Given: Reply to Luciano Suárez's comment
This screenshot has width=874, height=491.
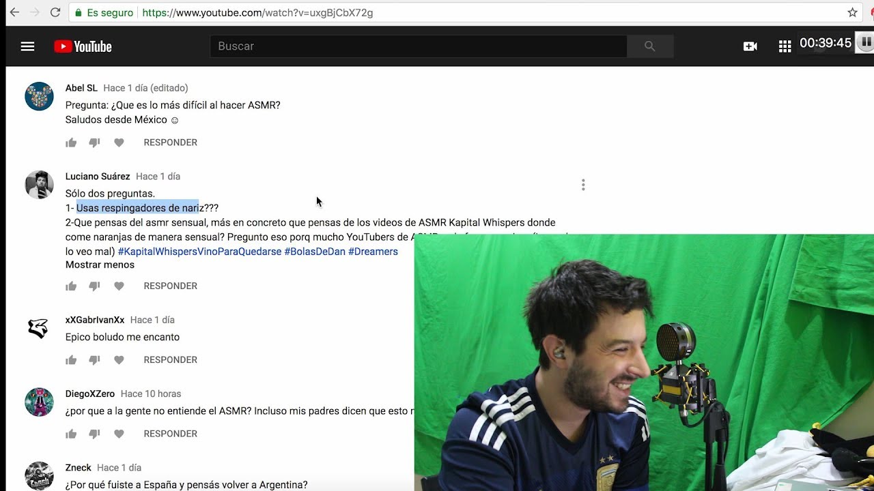Looking at the screenshot, I should pos(170,286).
